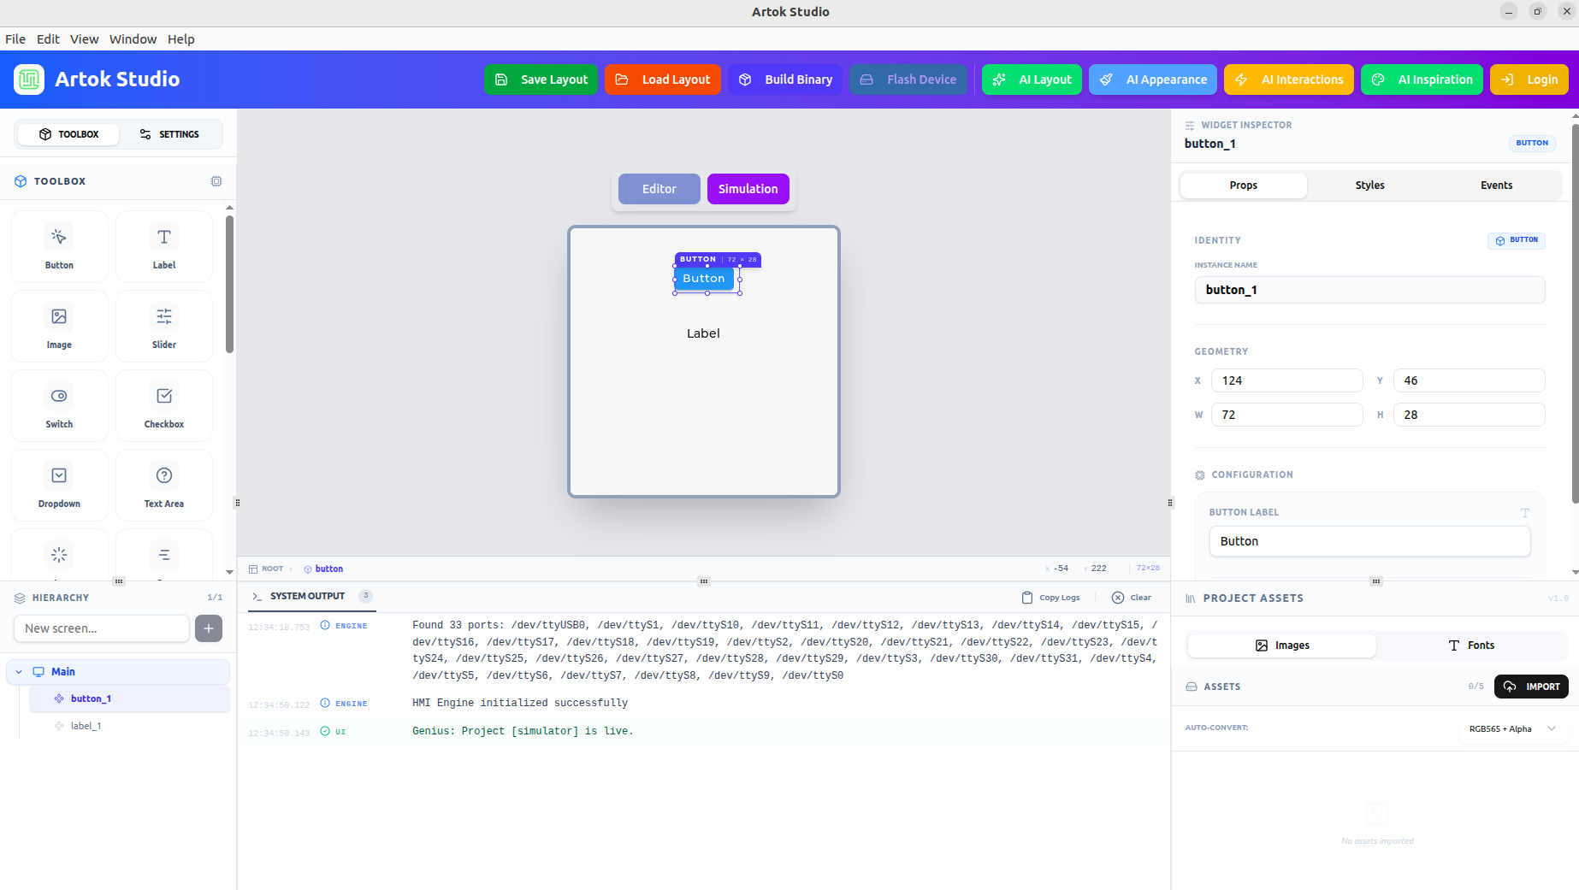Open the Window menu
This screenshot has height=890, width=1579.
coord(133,39)
